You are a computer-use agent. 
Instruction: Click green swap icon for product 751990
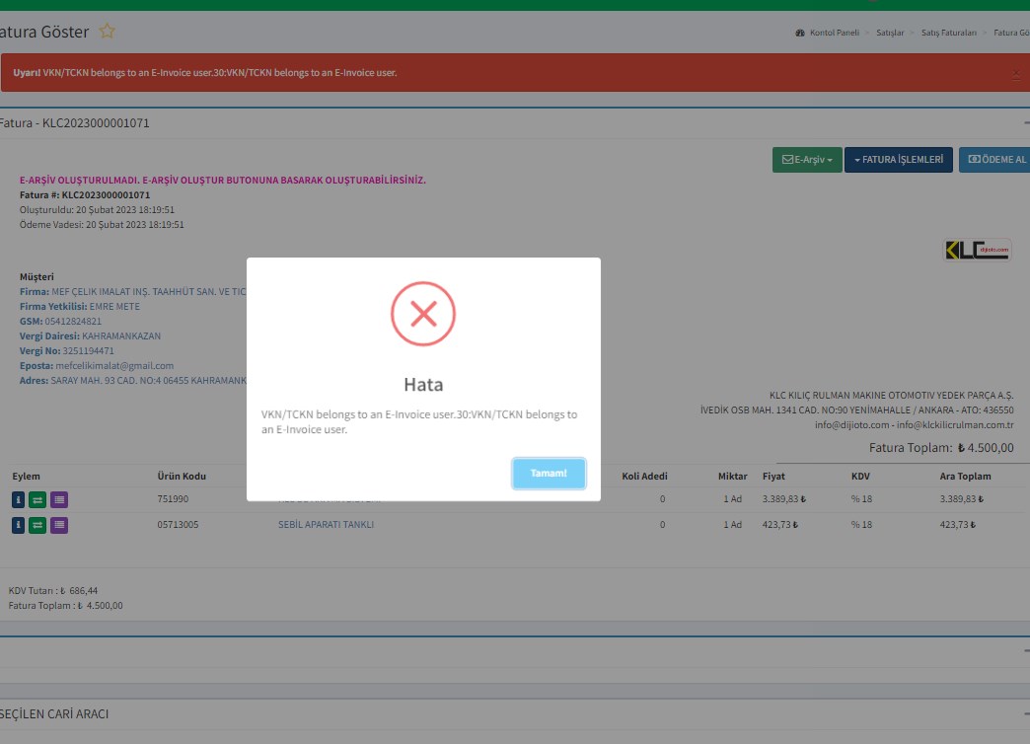pyautogui.click(x=37, y=499)
